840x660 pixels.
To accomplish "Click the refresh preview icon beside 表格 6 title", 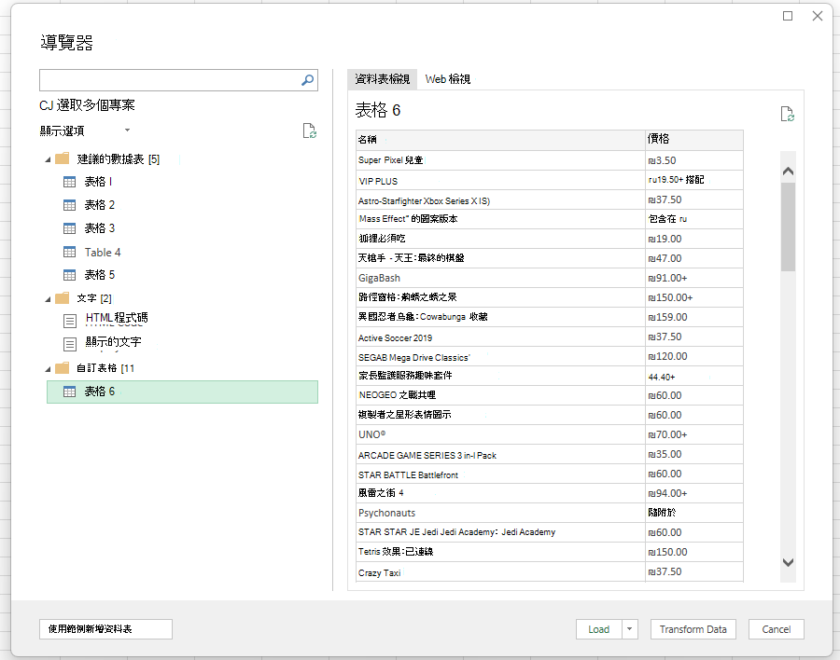I will click(x=787, y=114).
